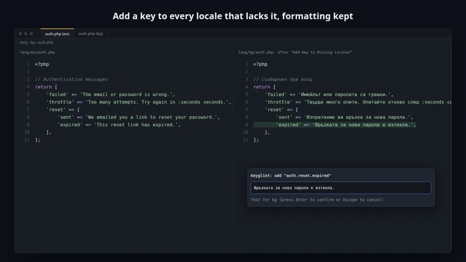Click '<?php' in the English pane
This screenshot has height=262, width=466.
[42, 64]
